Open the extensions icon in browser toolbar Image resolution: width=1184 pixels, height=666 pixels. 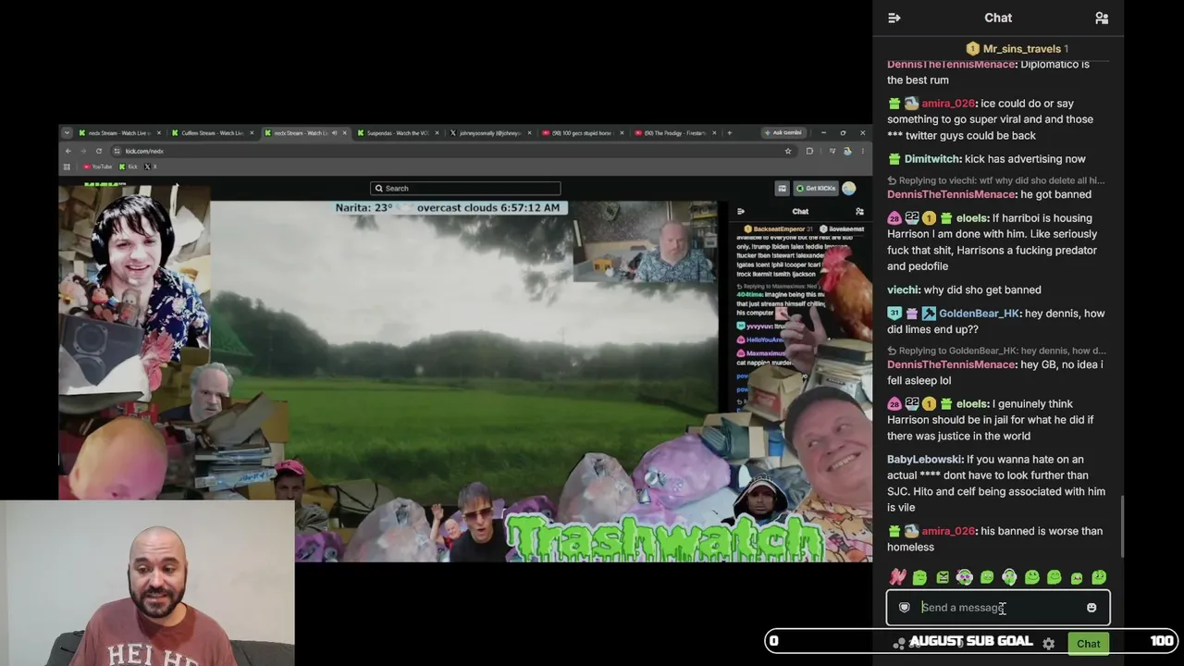click(x=809, y=151)
